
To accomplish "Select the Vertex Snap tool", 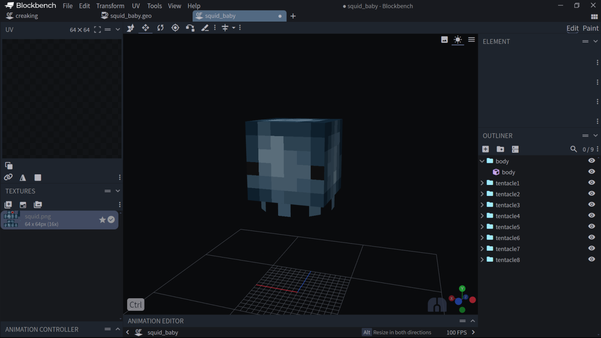I will [x=190, y=28].
